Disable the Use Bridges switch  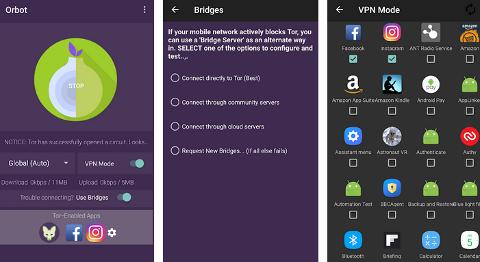tap(124, 198)
